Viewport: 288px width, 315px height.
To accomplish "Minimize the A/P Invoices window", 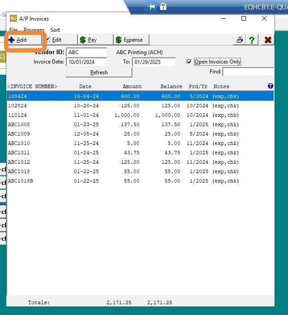I will [224, 18].
